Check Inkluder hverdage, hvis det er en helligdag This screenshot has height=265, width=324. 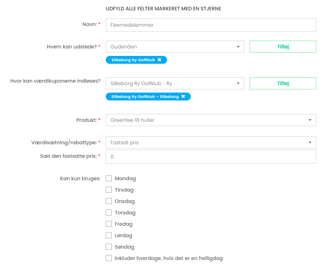(x=109, y=258)
